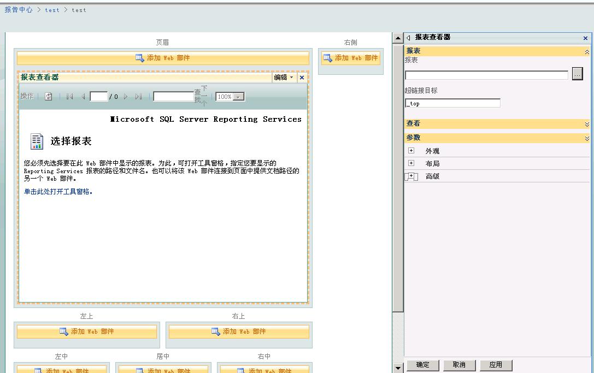The image size is (594, 373).
Task: Collapse the 报表 section in tool pane
Action: coord(587,52)
